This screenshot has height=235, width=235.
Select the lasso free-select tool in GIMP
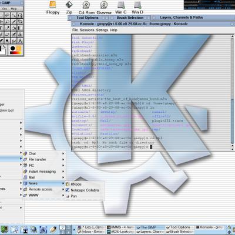click(7, 15)
